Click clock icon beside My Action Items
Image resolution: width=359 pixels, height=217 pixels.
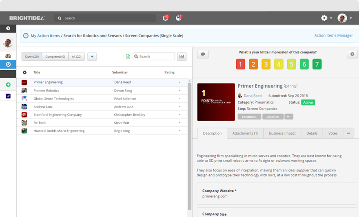pos(26,36)
